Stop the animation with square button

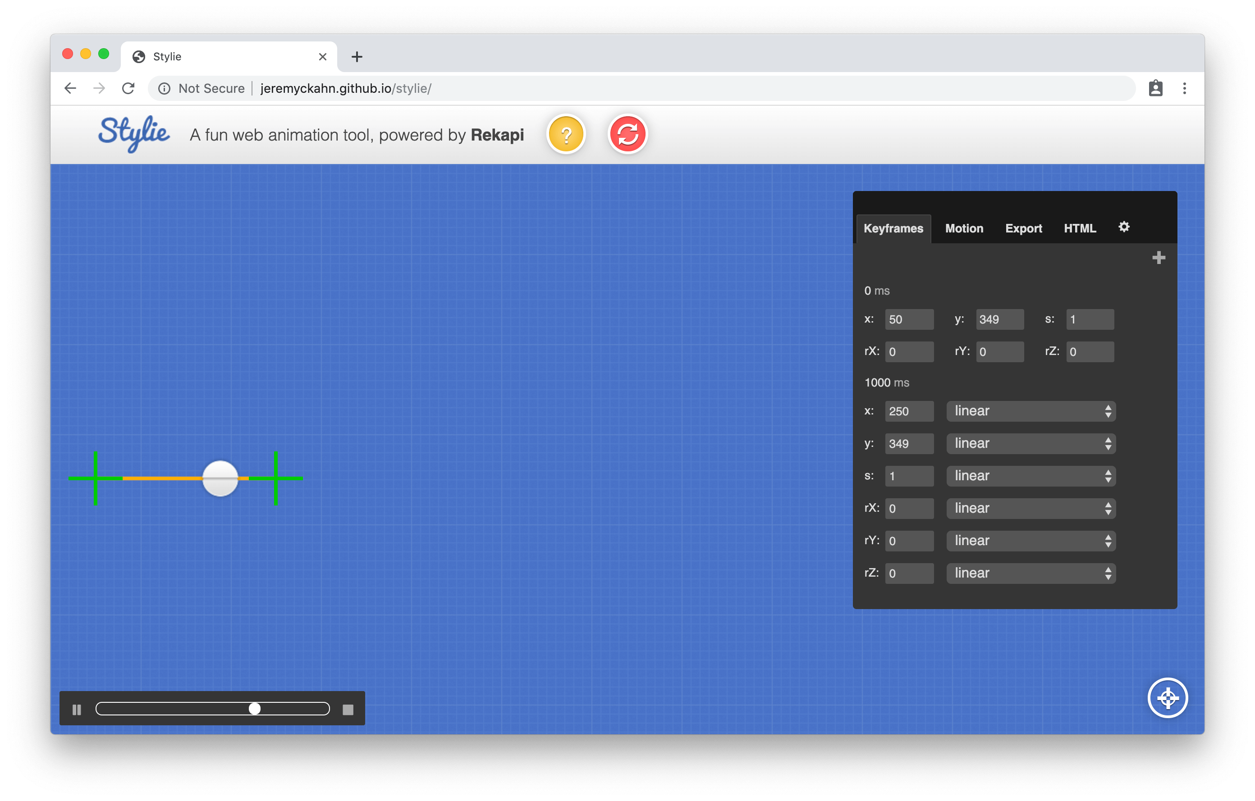click(x=348, y=710)
